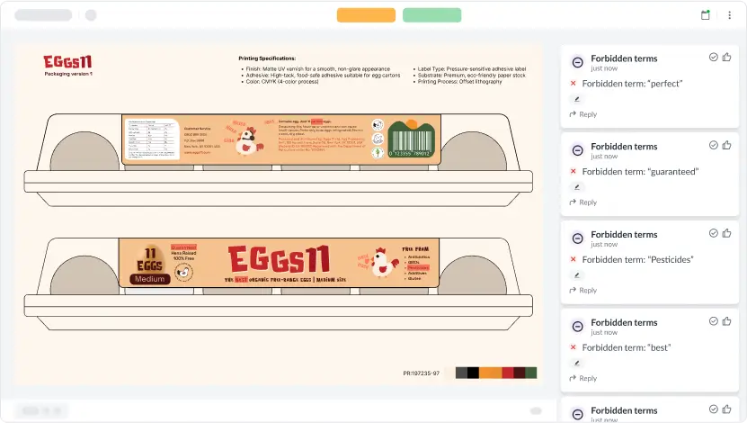
Task: Click the green button in the top bar
Action: [431, 15]
